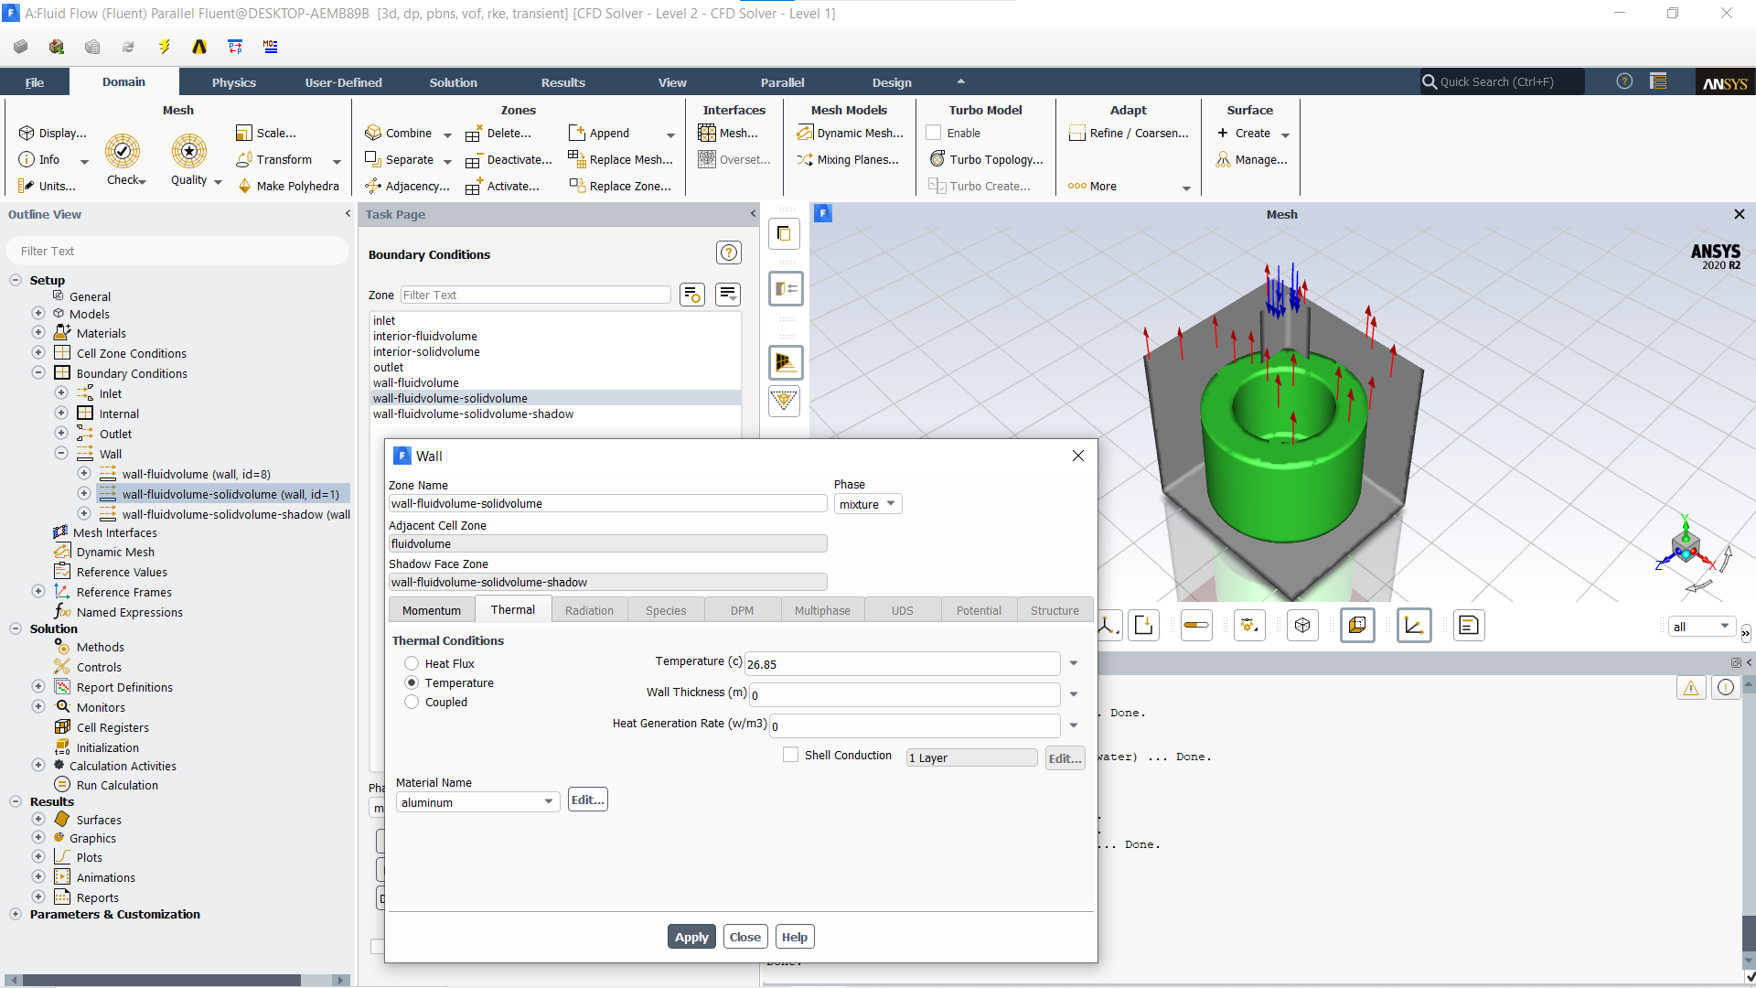
Task: Open the Solution ribbon tab
Action: 454,82
